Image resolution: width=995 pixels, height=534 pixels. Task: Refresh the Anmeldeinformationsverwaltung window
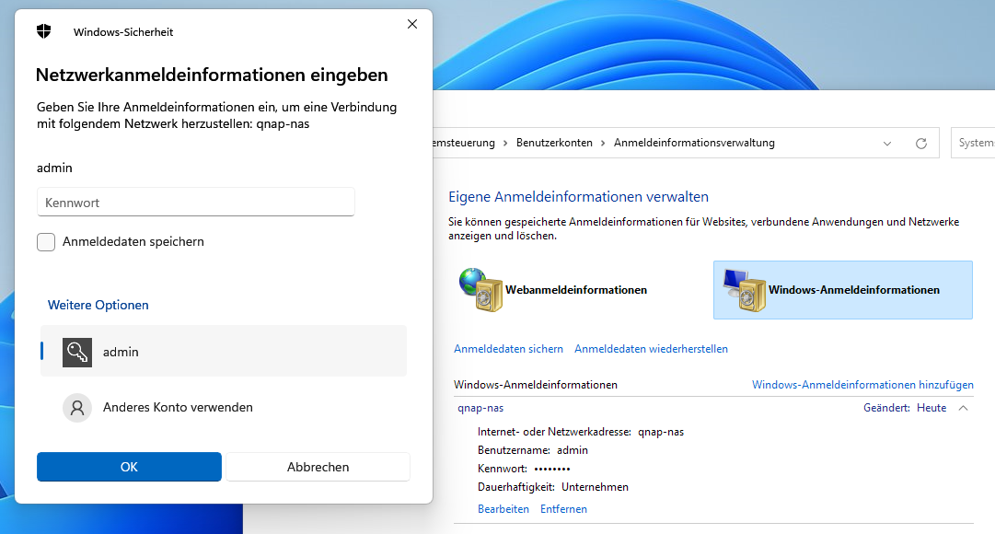tap(921, 144)
